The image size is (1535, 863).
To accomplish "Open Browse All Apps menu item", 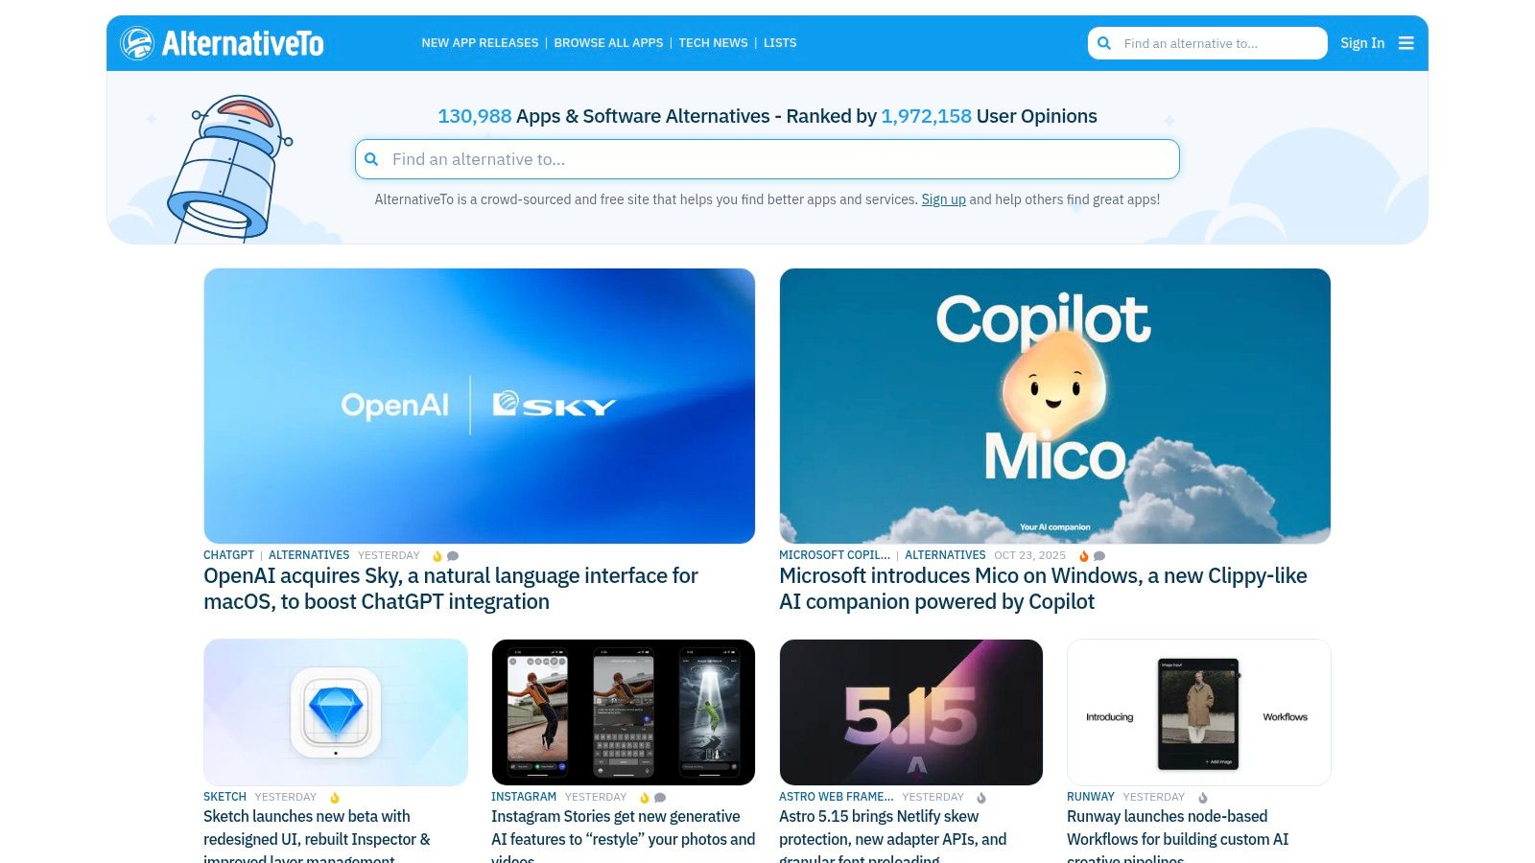I will (x=608, y=43).
